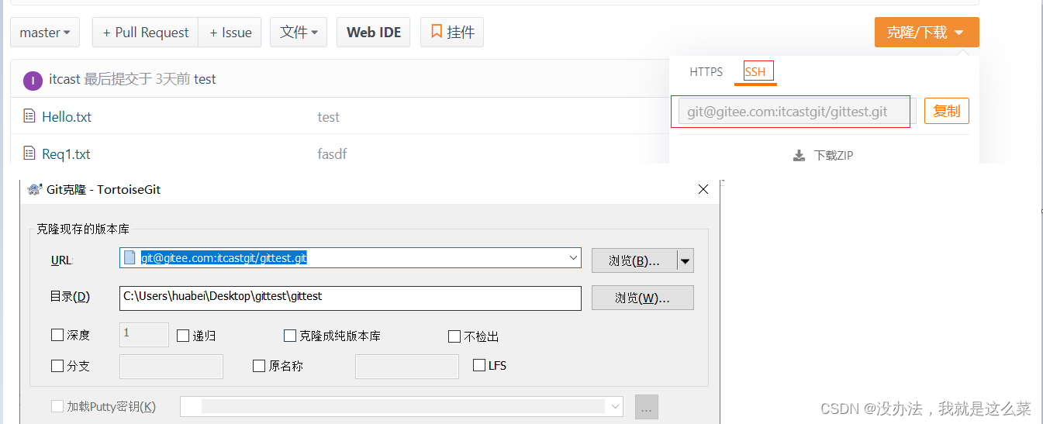Image resolution: width=1043 pixels, height=424 pixels.
Task: Enable the 原名称 checkbox
Action: [259, 366]
